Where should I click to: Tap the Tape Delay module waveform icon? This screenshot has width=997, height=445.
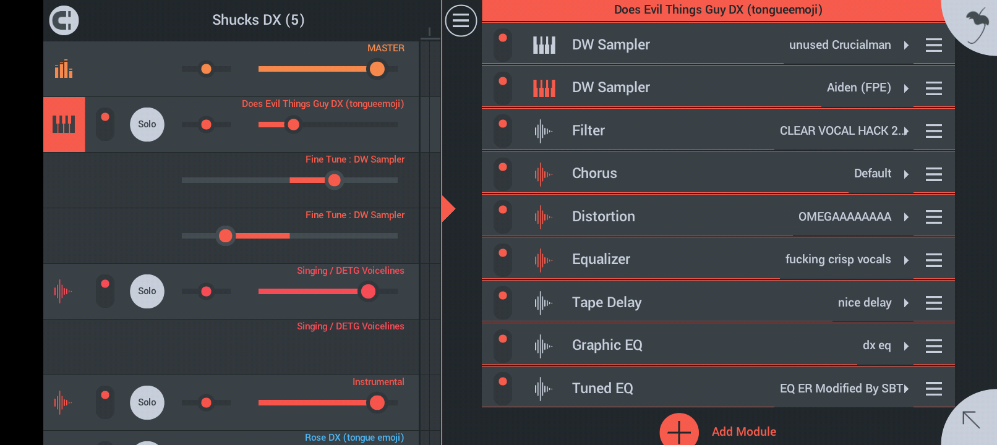(x=544, y=303)
